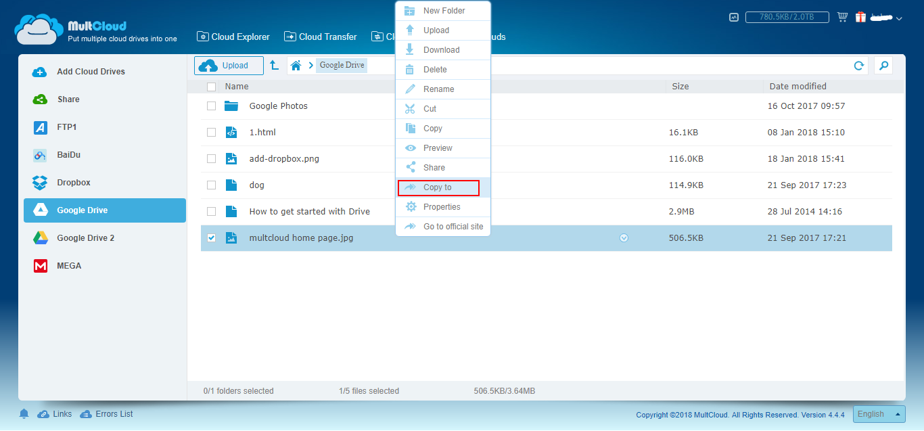Viewport: 924px width, 431px height.
Task: Sort by Date modified column header
Action: coord(798,87)
